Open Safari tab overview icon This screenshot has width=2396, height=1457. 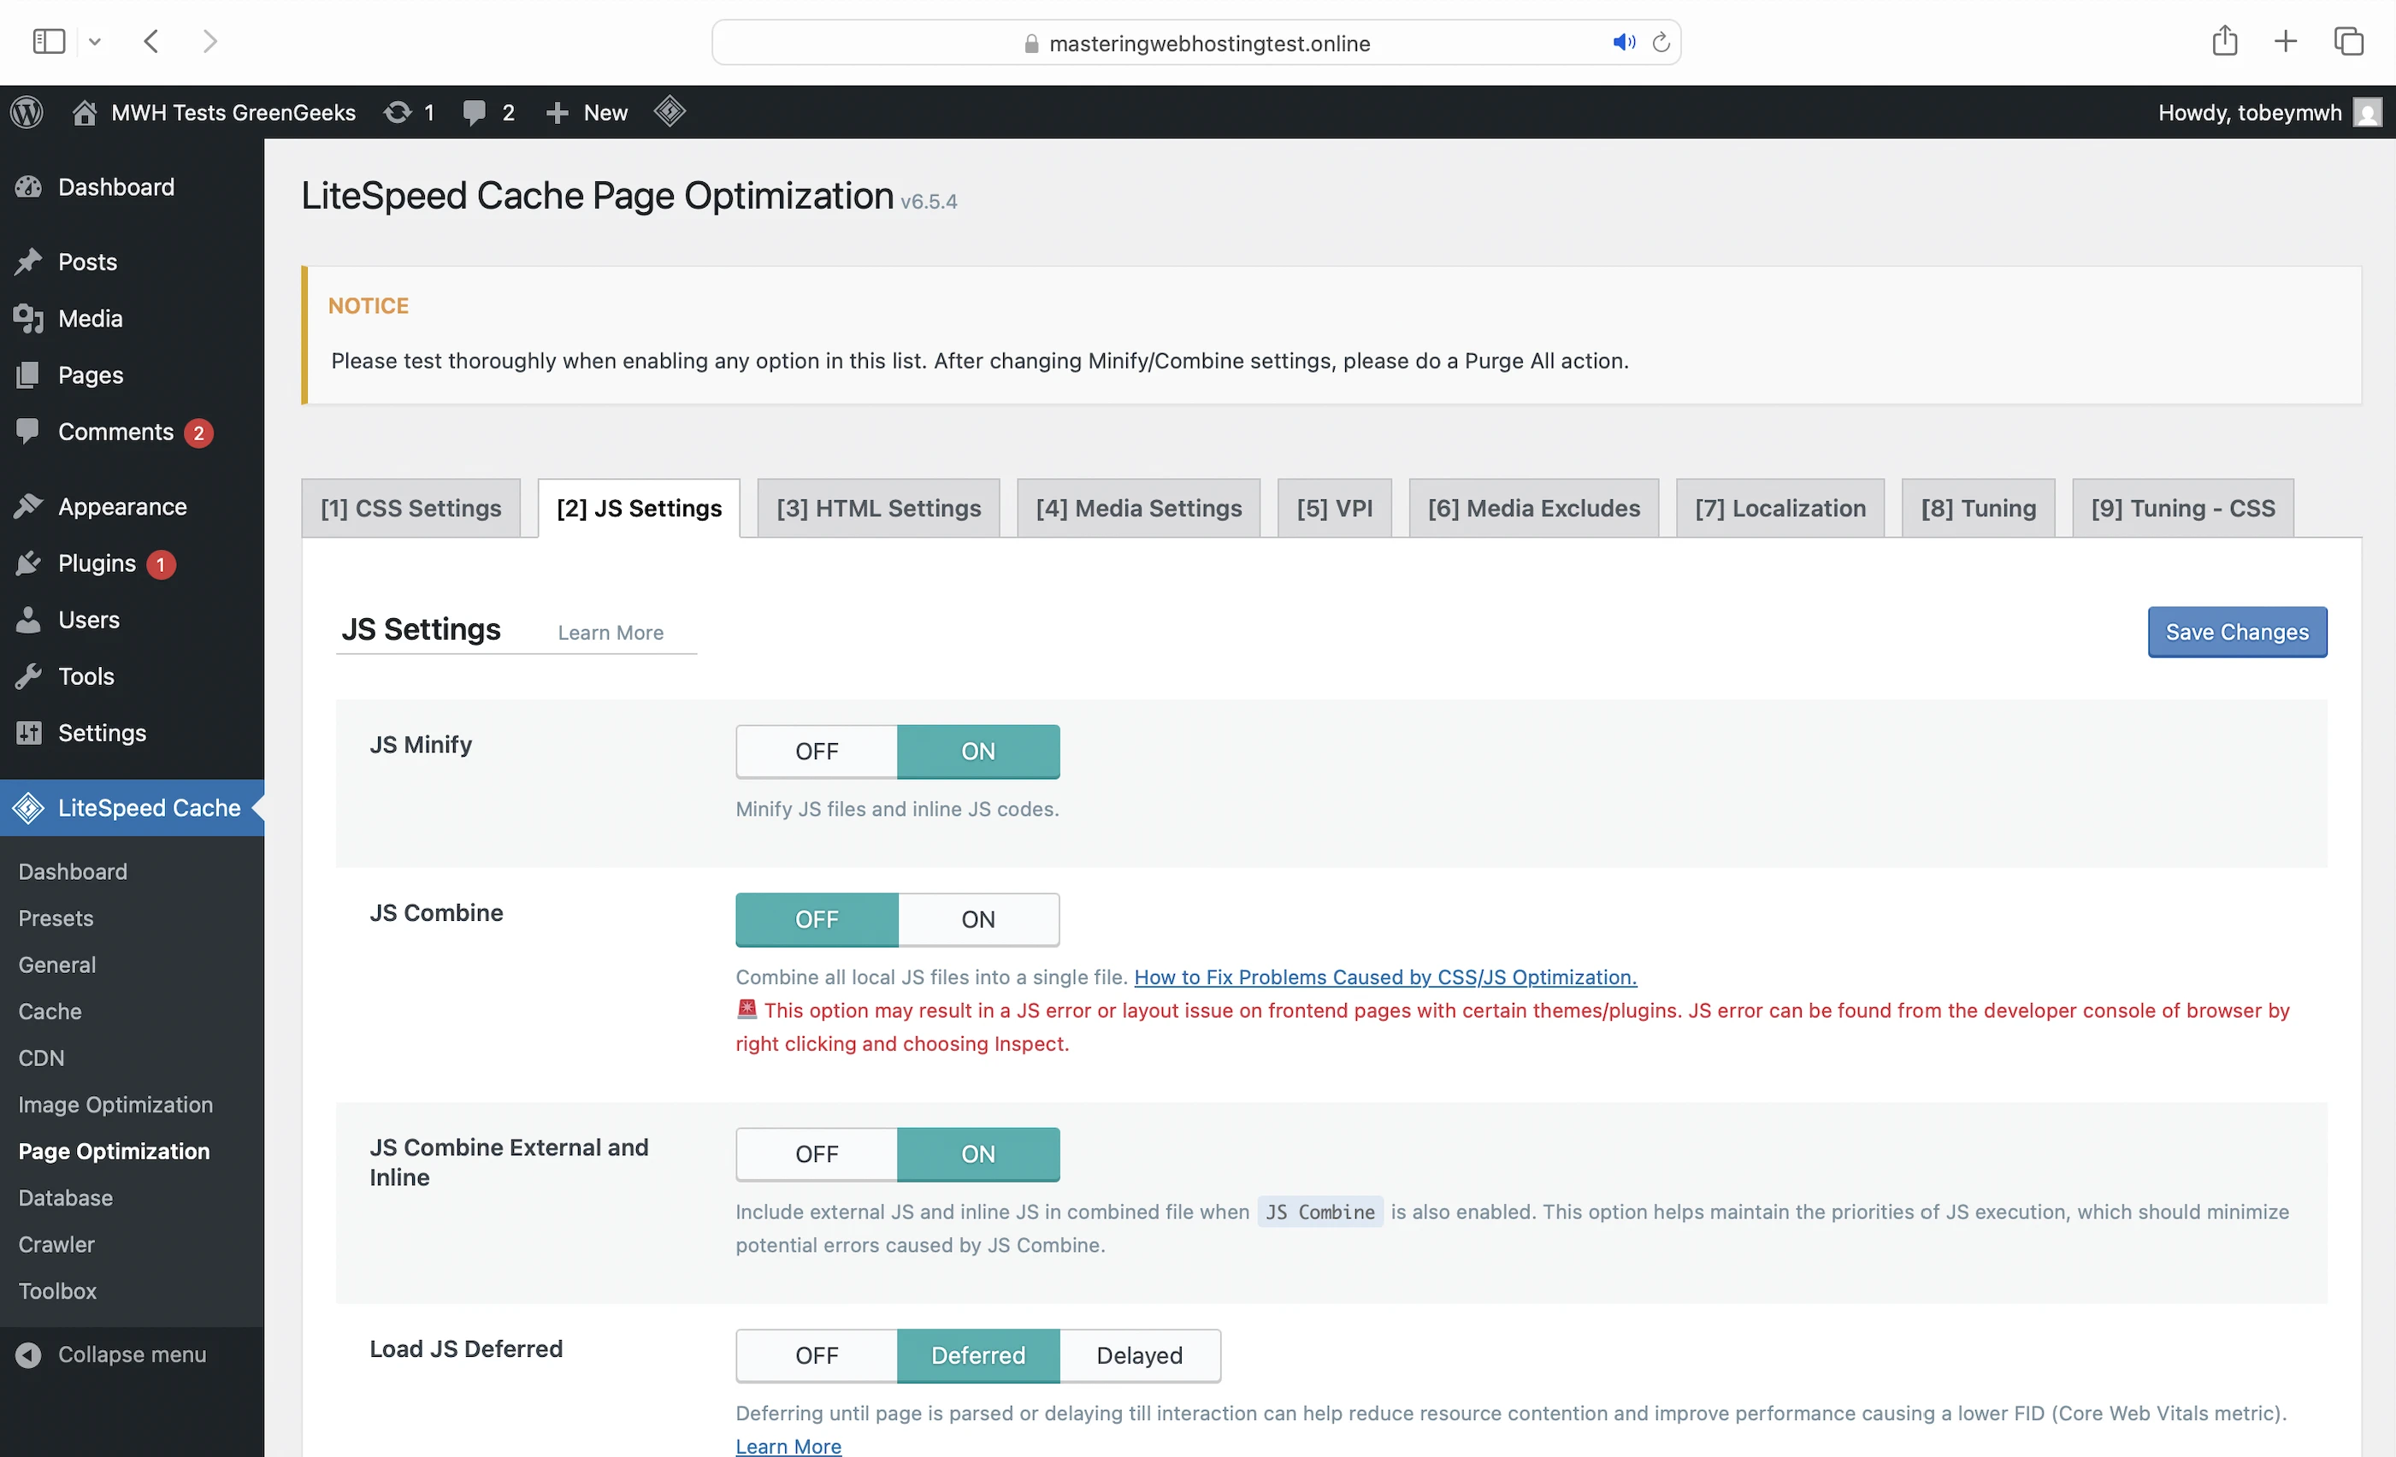point(2347,41)
